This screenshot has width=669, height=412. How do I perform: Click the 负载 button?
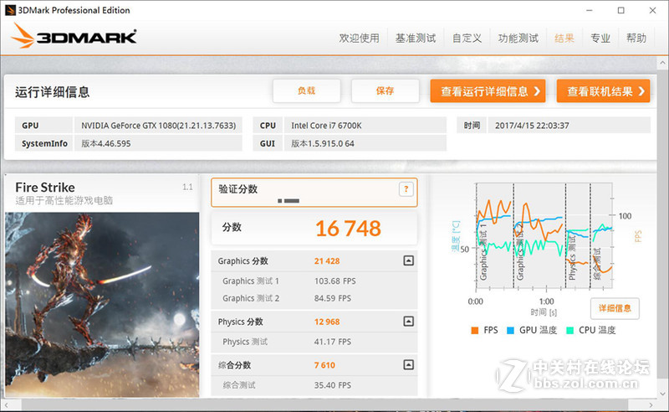click(307, 90)
